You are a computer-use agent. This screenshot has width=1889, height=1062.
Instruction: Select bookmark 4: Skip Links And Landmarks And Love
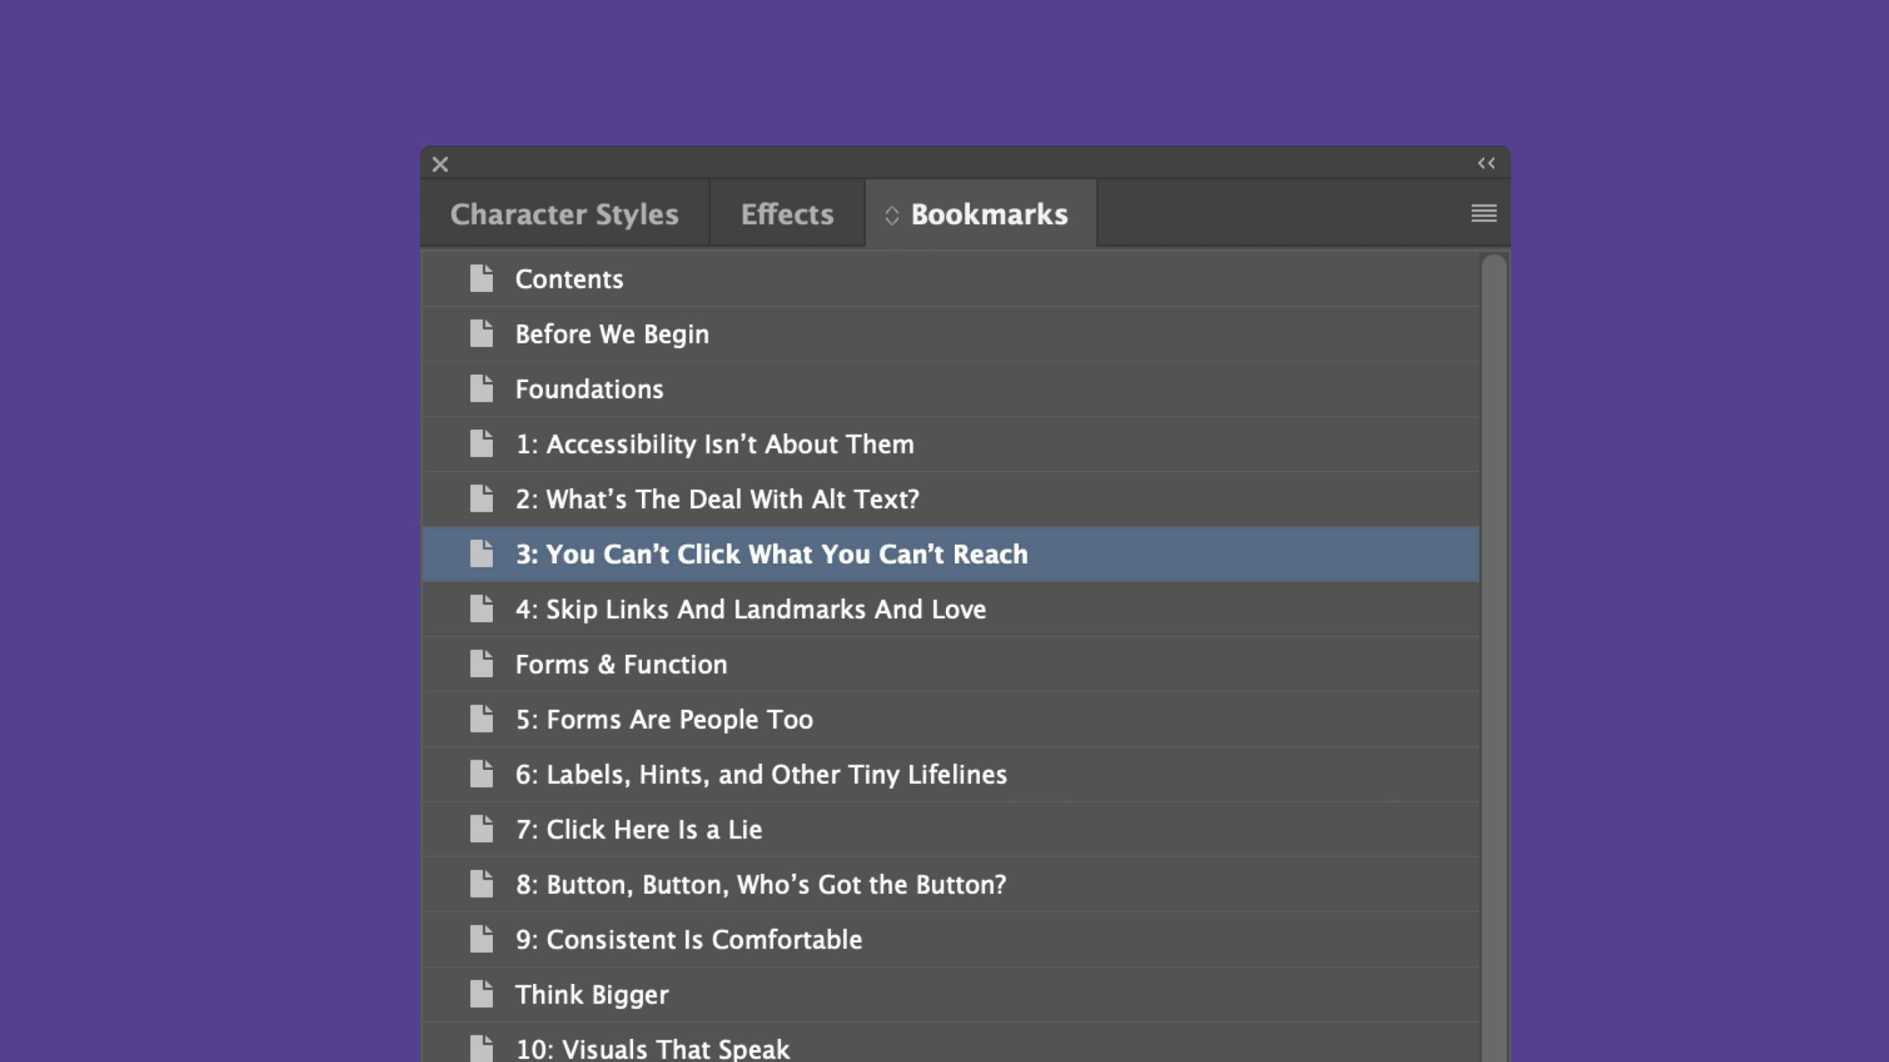[750, 609]
